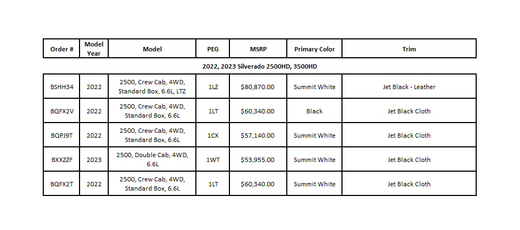Click the 1WT PEG cell
This screenshot has width=520, height=230.
(x=213, y=159)
